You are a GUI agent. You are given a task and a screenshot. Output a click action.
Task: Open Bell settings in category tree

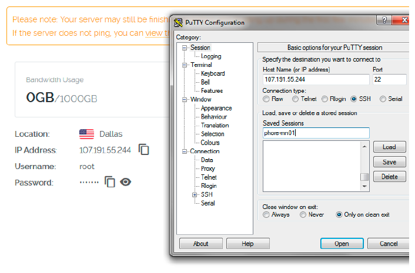coord(205,82)
